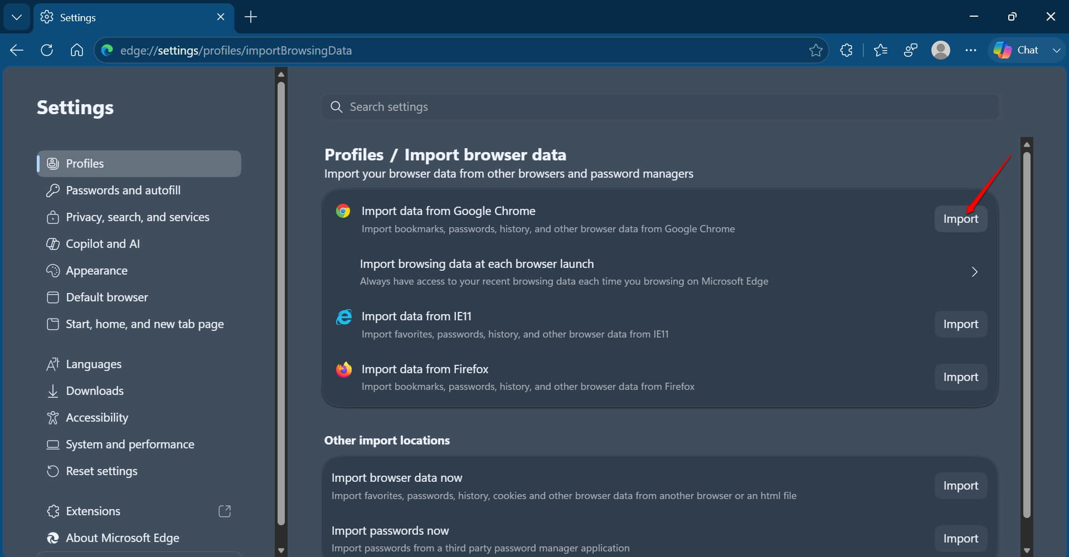
Task: Open System and performance settings
Action: [x=139, y=444]
